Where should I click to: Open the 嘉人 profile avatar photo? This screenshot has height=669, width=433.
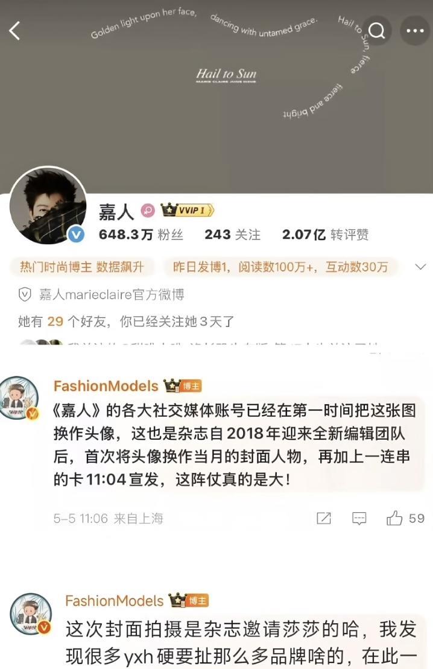48,205
